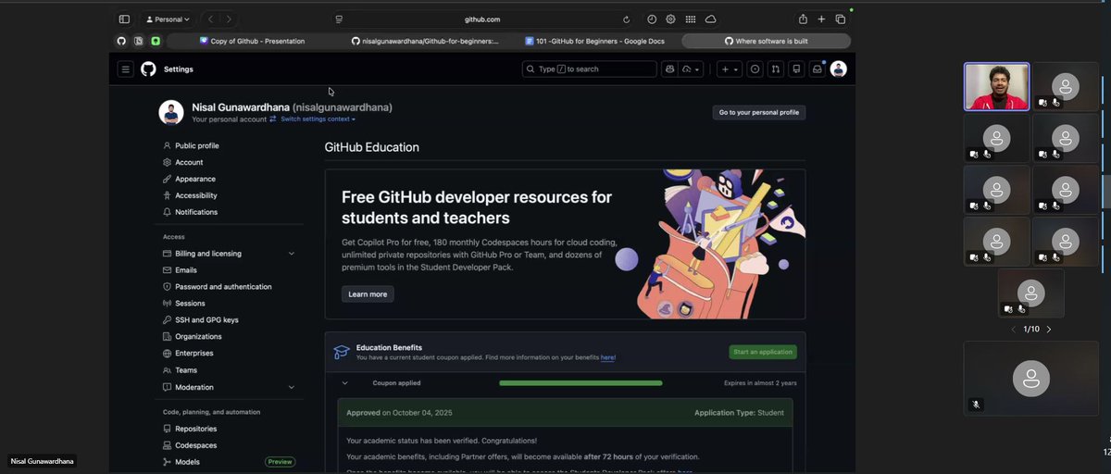1111x474 pixels.
Task: Click the mortarboard Education Benefits icon
Action: pyautogui.click(x=342, y=353)
